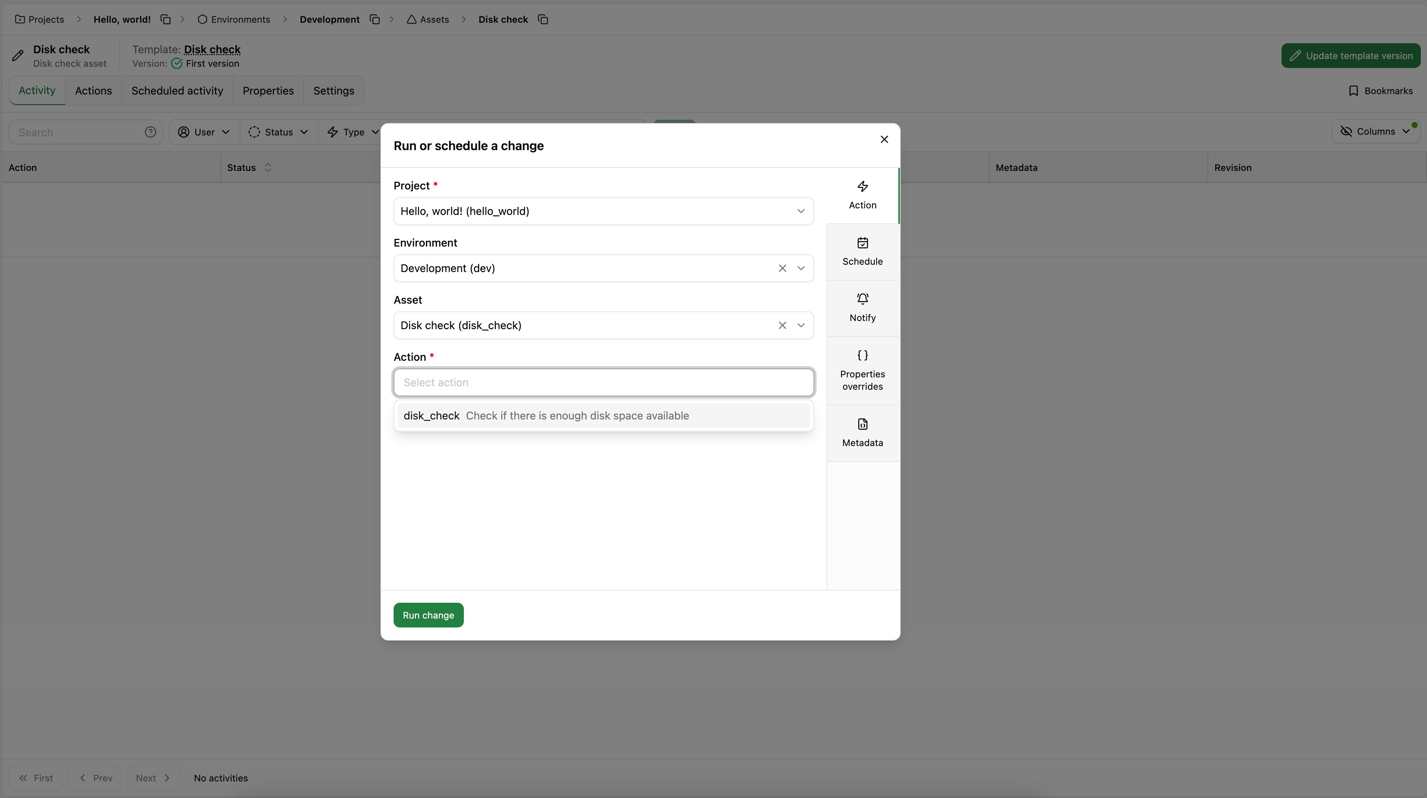Open the Schedule panel in the dialog
This screenshot has width=1427, height=798.
862,252
